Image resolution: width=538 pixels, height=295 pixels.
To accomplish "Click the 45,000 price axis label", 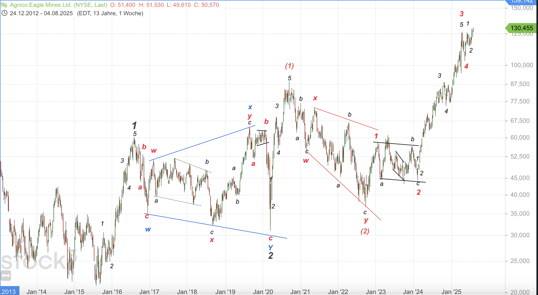I will click(x=520, y=178).
